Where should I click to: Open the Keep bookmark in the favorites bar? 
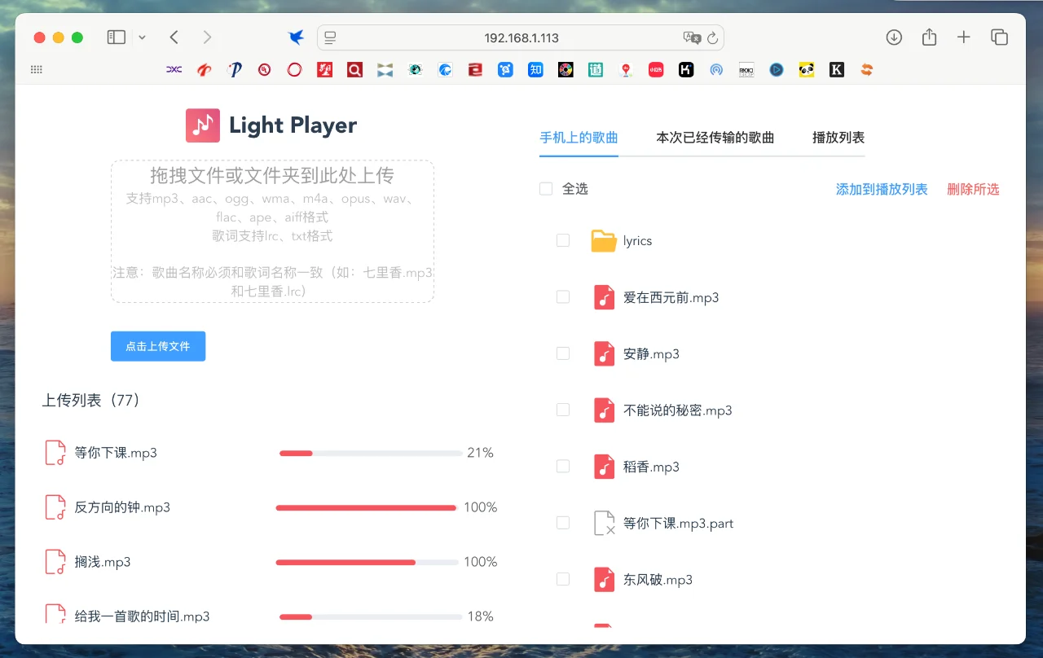(686, 70)
